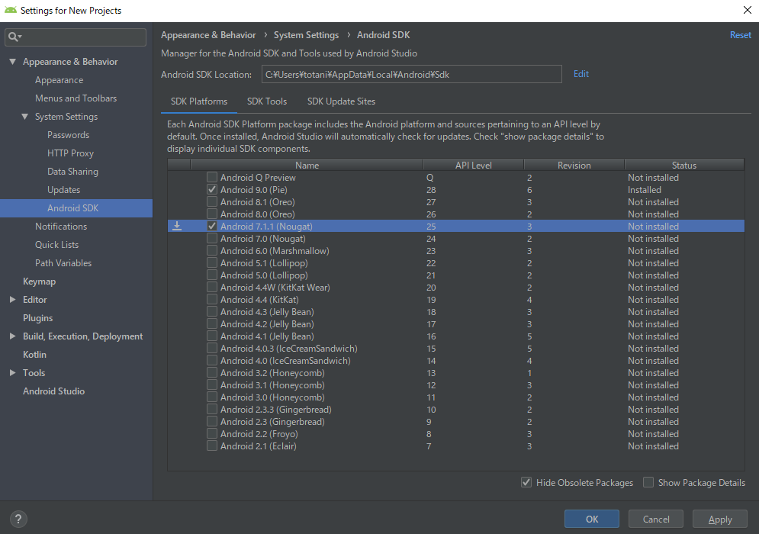Open the help question mark button

coord(18,519)
